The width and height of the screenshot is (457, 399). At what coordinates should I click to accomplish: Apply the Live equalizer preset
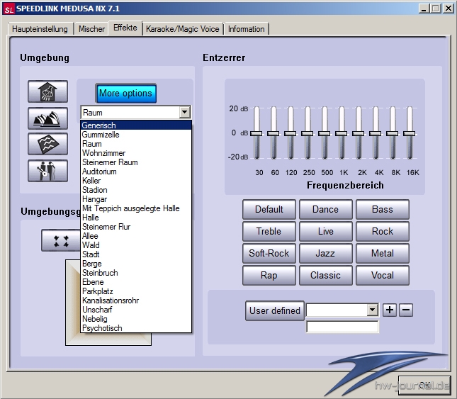[x=325, y=232]
